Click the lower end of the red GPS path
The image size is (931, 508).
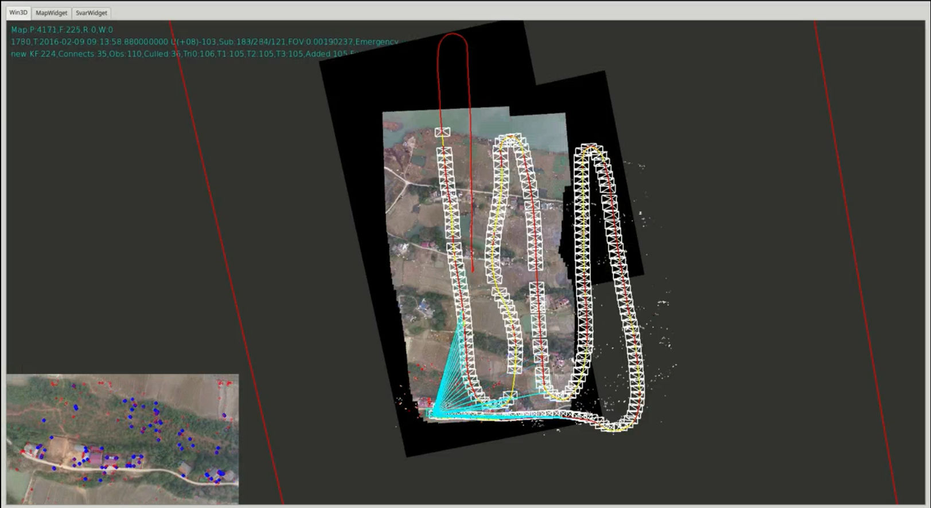point(473,269)
